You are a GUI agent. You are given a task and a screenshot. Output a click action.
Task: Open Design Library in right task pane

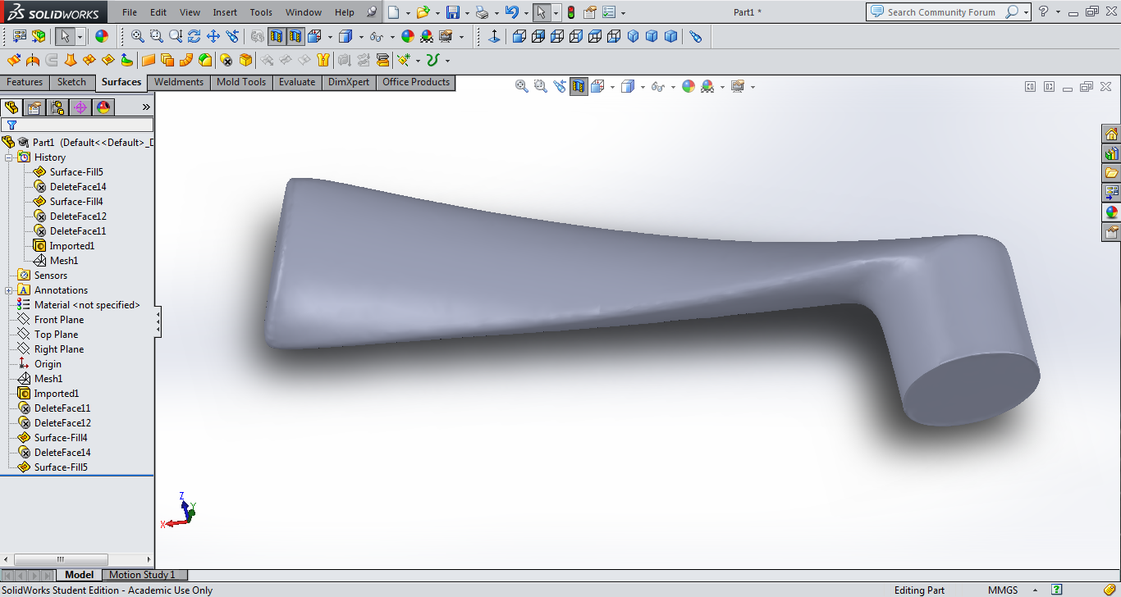[1111, 153]
